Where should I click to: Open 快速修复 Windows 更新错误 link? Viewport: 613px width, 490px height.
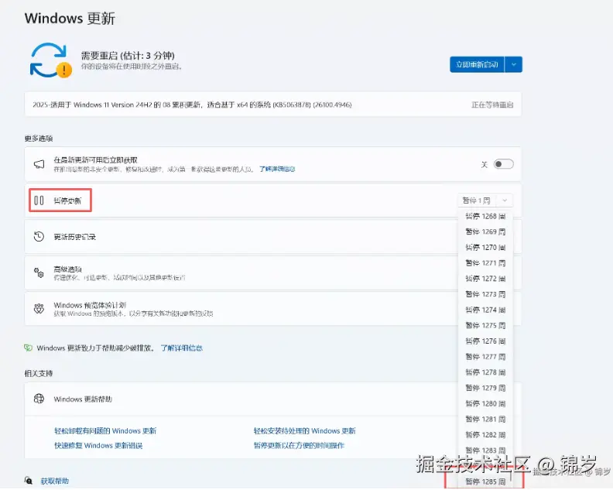point(98,445)
